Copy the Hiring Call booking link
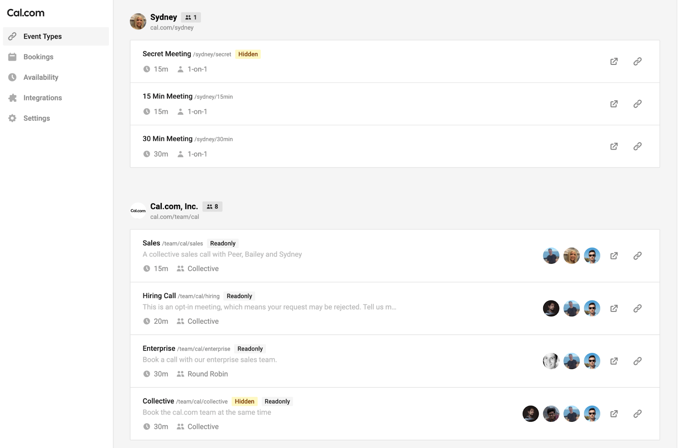The height and width of the screenshot is (448, 678). click(637, 308)
